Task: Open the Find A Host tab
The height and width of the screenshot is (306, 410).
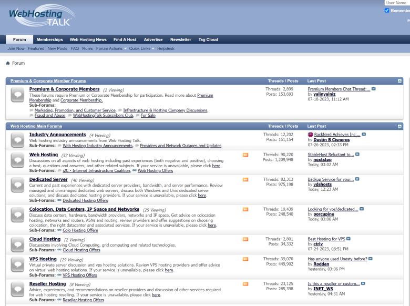Action: pos(125,39)
